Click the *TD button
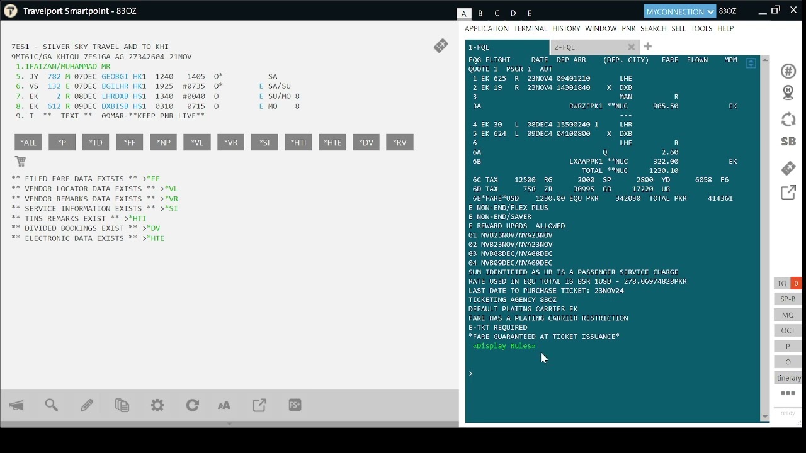This screenshot has width=806, height=453. pos(96,143)
